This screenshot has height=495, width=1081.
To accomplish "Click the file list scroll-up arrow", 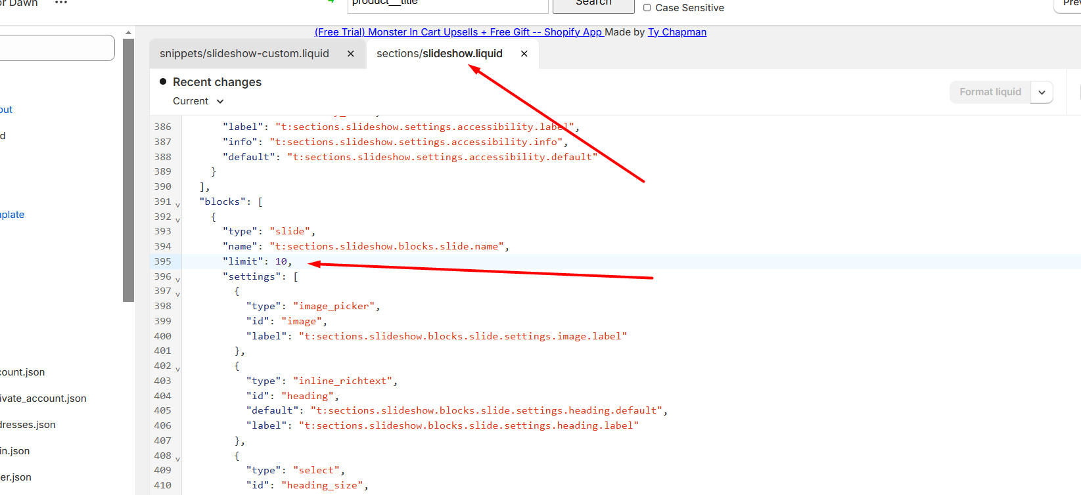I will 128,32.
